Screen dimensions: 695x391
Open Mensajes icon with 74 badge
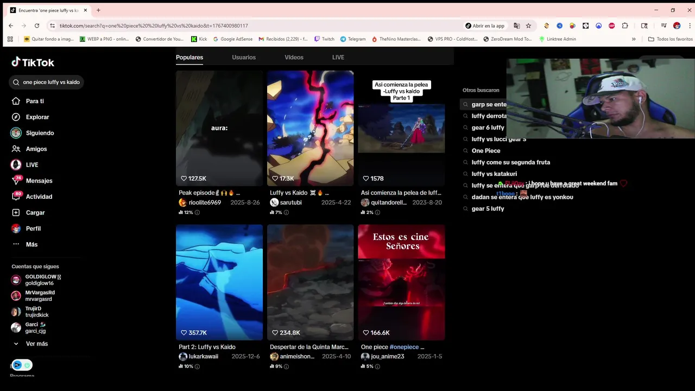point(16,180)
